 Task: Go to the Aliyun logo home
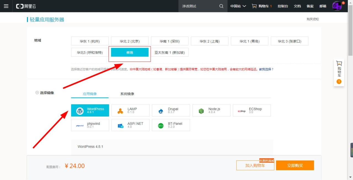[26, 6]
